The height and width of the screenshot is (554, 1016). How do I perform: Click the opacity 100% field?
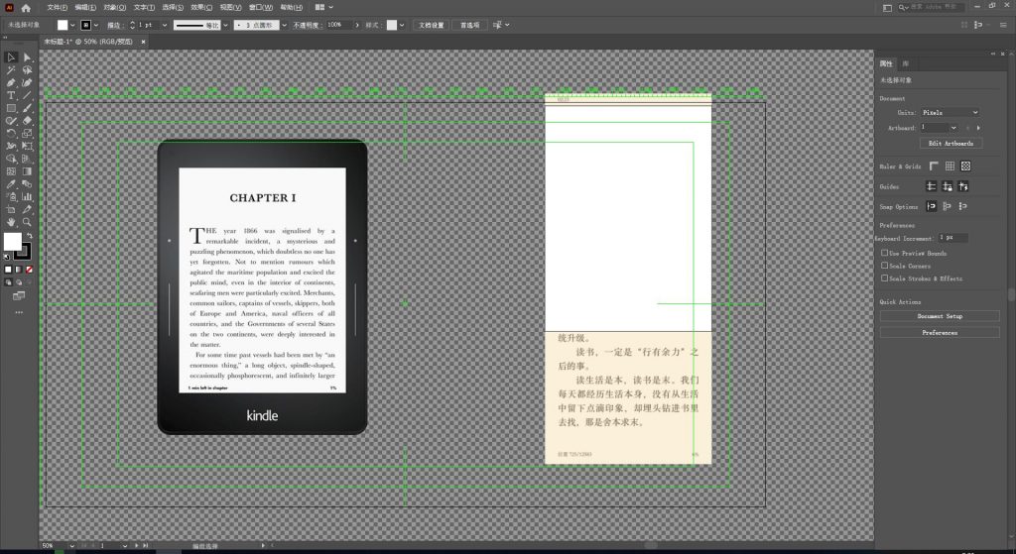click(x=338, y=25)
